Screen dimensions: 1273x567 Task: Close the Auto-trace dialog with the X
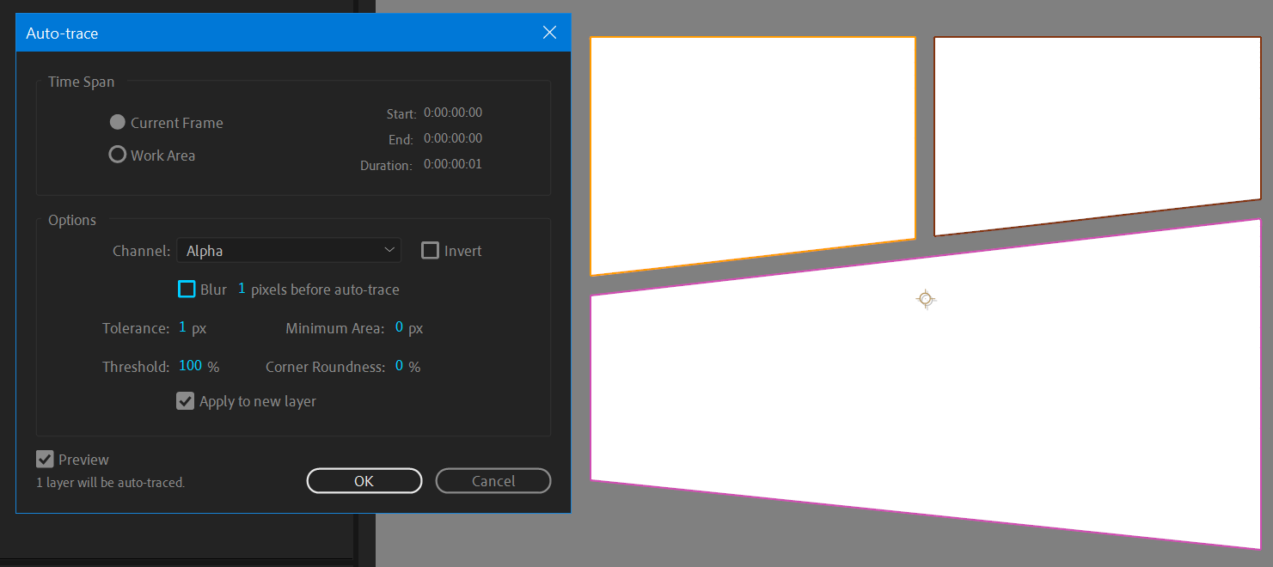pyautogui.click(x=550, y=33)
